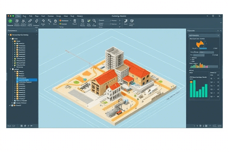
Task: Click the magnifier search icon in the ribbon
Action: (x=94, y=21)
